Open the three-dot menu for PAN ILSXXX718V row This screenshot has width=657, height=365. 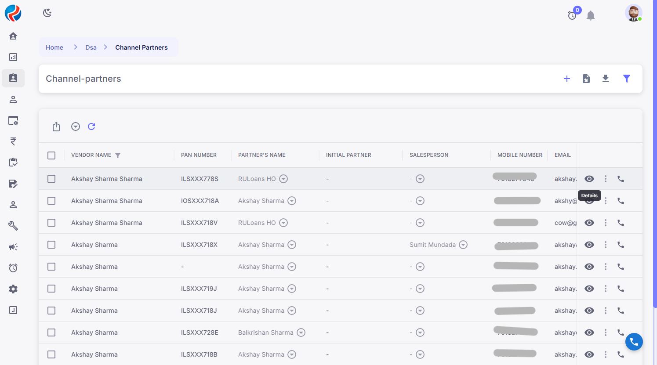(606, 223)
